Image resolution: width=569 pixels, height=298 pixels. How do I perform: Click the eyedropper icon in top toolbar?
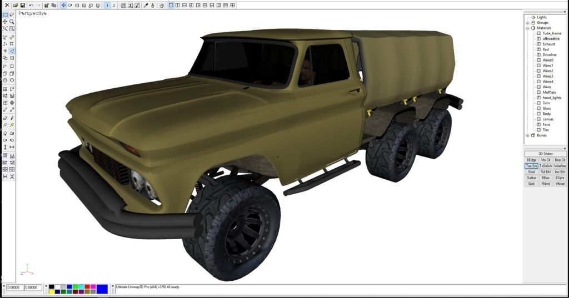(x=146, y=5)
